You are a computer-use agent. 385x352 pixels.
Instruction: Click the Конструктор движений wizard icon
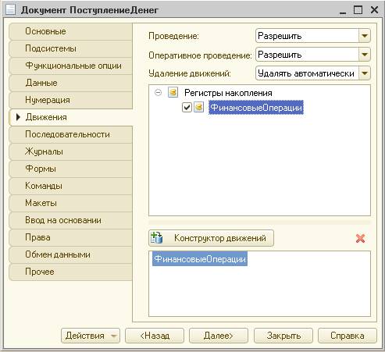[156, 238]
